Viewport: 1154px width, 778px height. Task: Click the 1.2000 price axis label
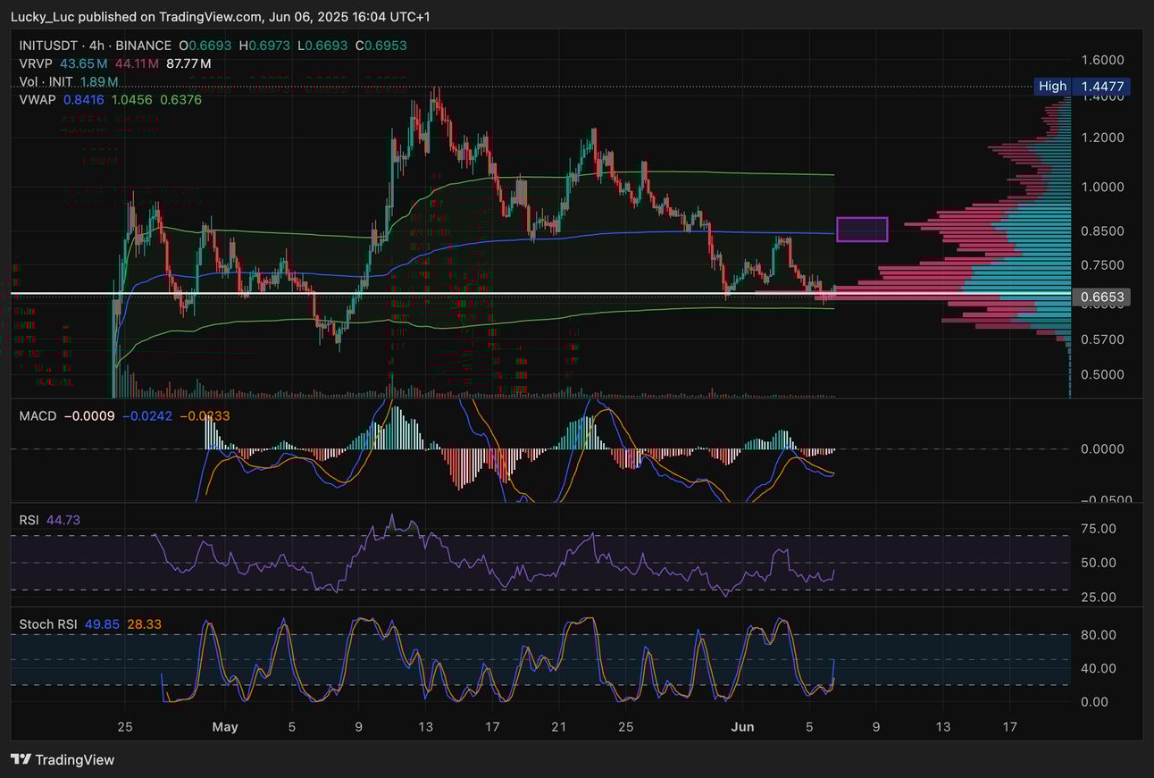pos(1102,138)
